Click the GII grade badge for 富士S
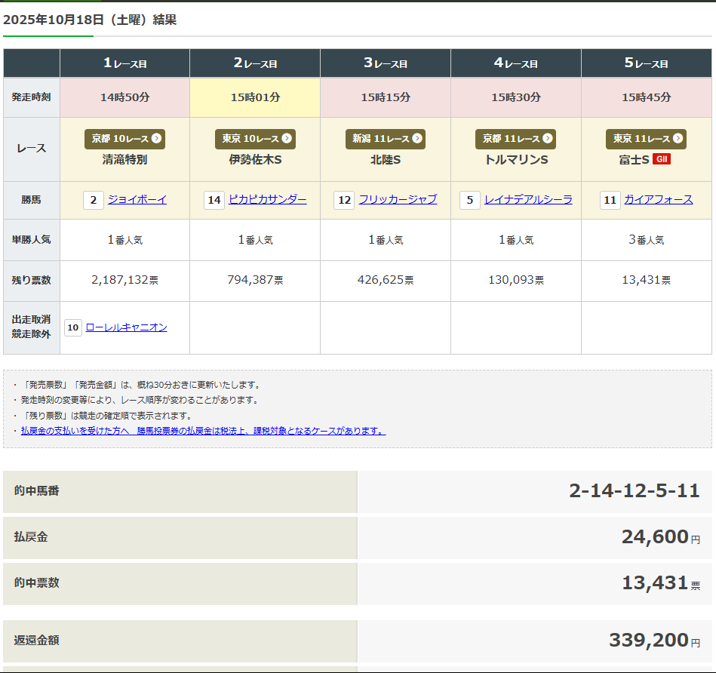 (662, 159)
